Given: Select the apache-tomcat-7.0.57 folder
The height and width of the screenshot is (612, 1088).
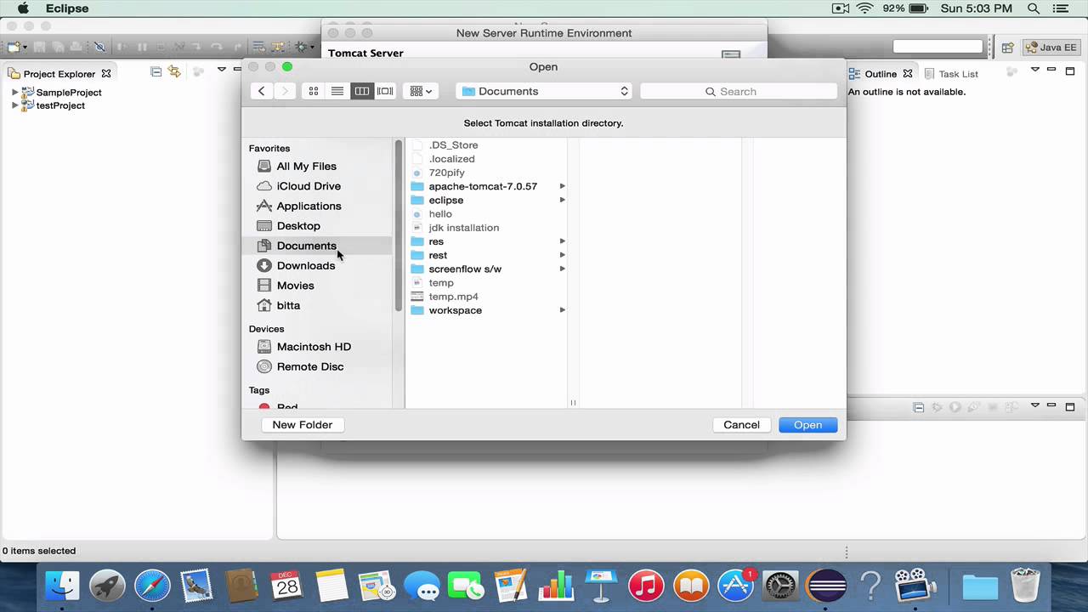Looking at the screenshot, I should [483, 186].
